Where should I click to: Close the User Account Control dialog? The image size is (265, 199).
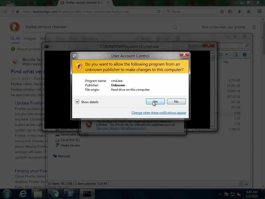184,54
